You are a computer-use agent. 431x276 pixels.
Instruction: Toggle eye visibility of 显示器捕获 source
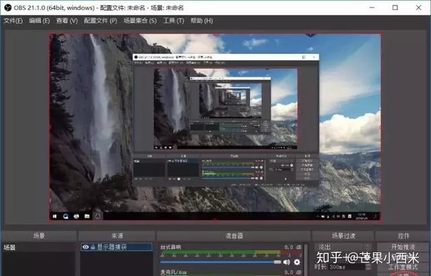click(86, 247)
